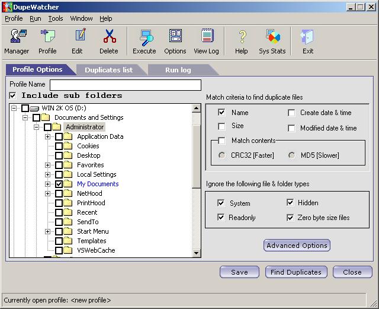Click the Find Duplicates button
Screen dimensions: 379x309
296,272
